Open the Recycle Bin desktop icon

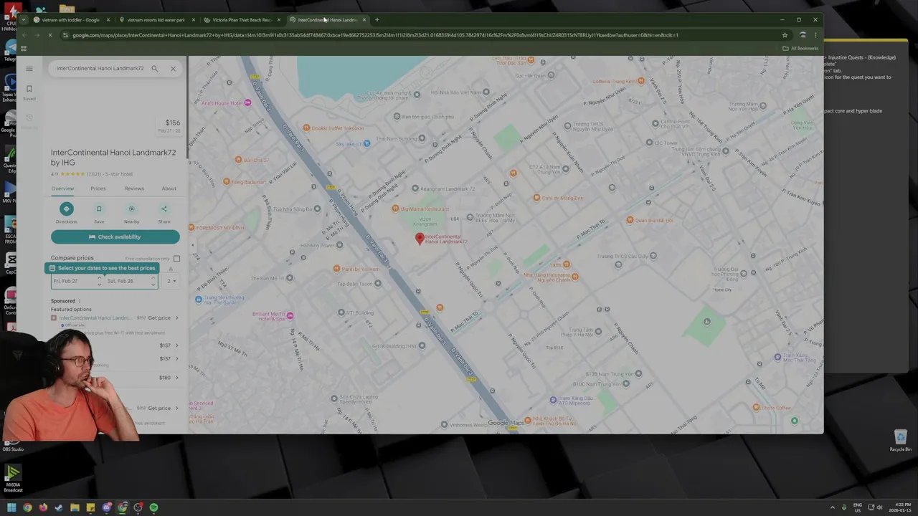click(x=901, y=440)
